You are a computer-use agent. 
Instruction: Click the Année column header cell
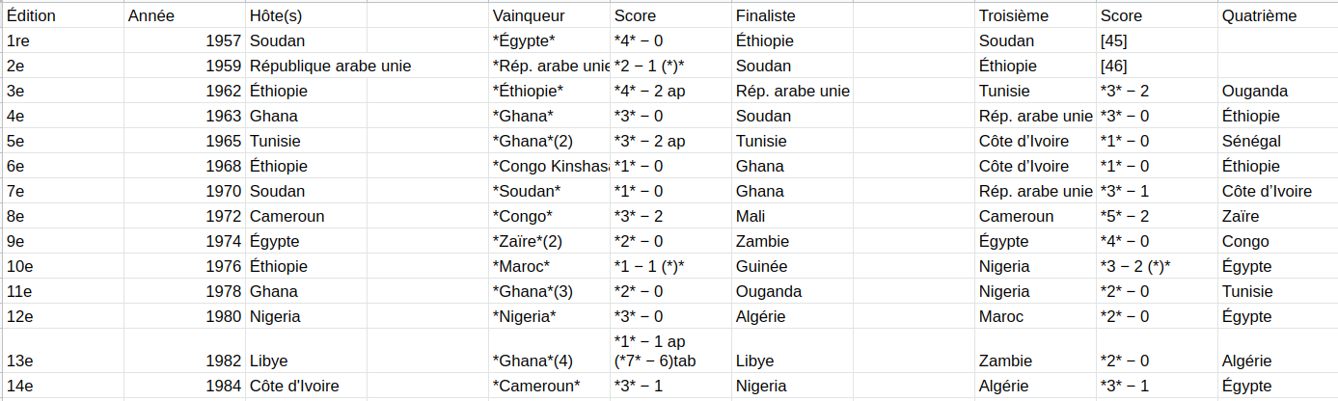(185, 15)
